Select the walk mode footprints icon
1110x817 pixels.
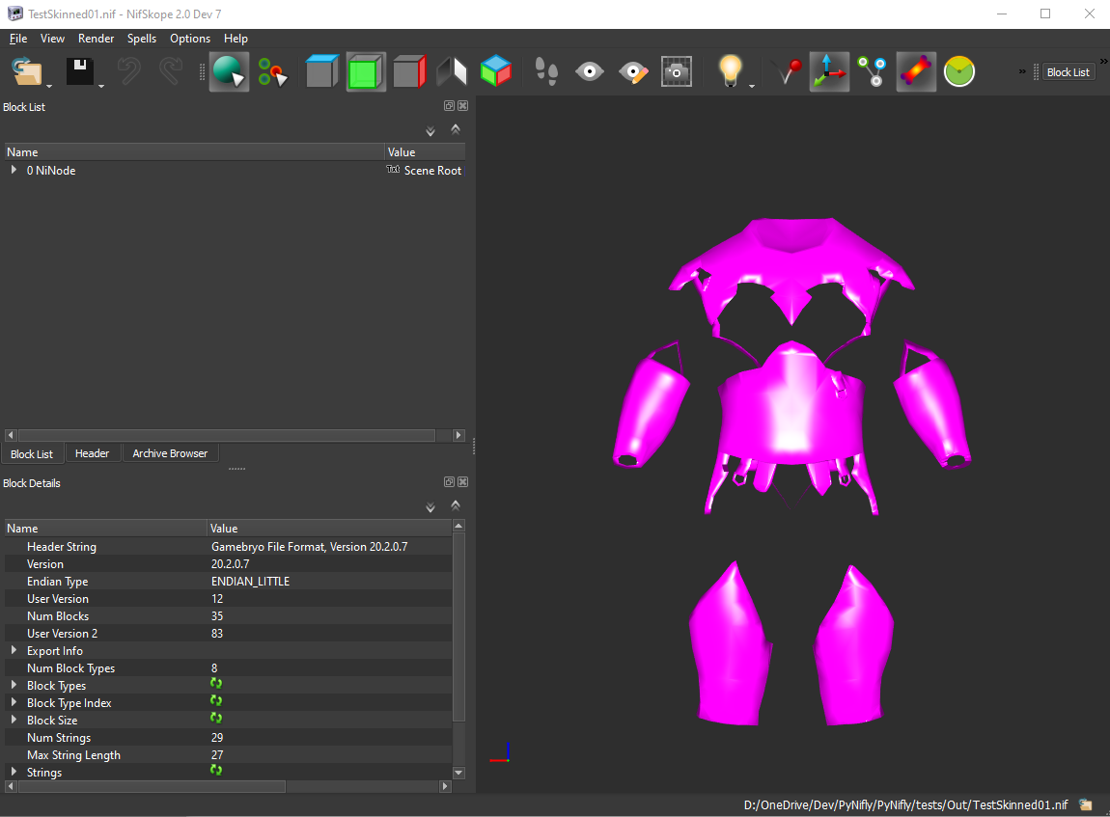545,71
